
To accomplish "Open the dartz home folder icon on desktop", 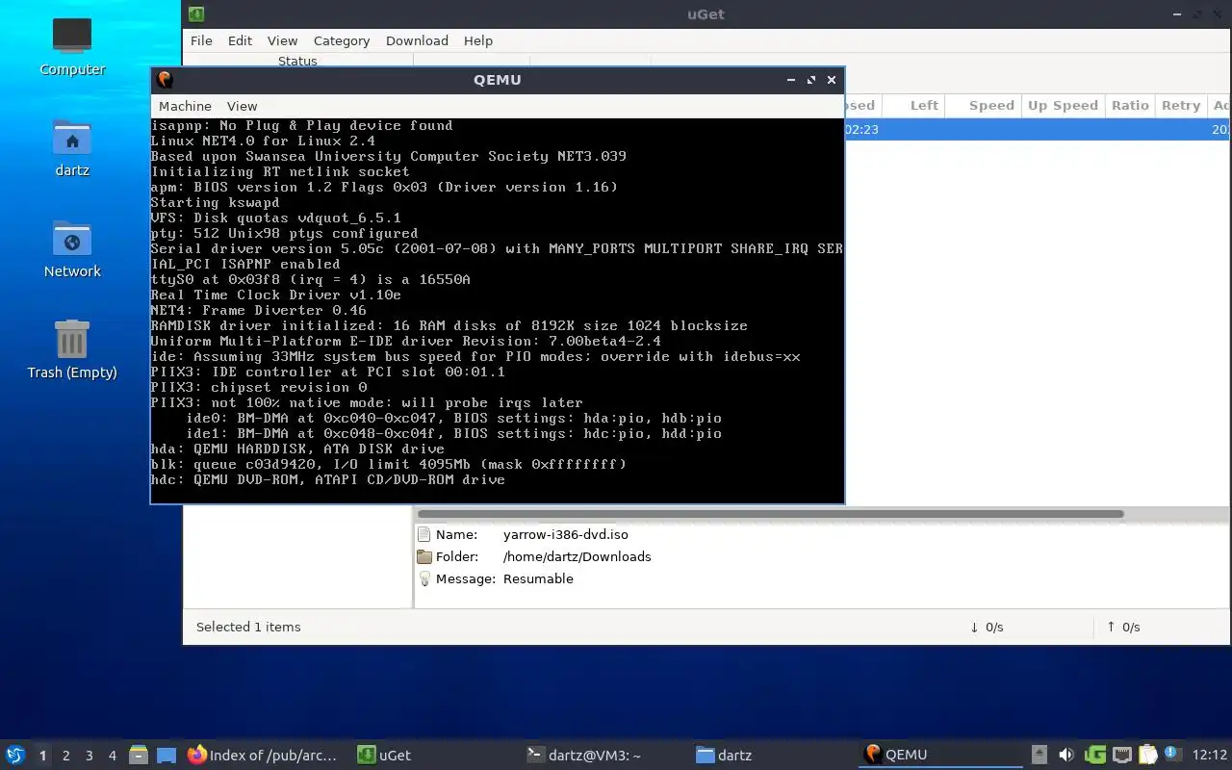I will pos(72,148).
